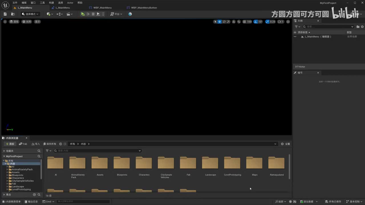This screenshot has height=205, width=365.
Task: Select the scale transform tool in viewport
Action: point(228,22)
